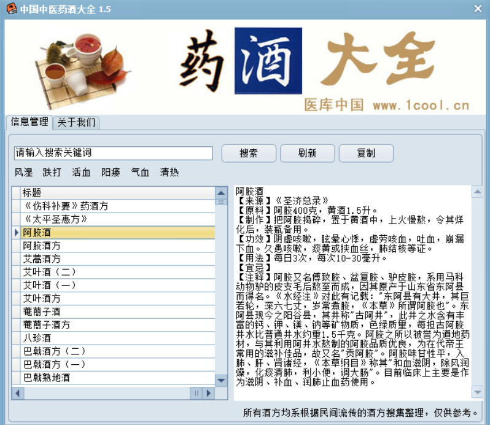Click the horizontal scroll right arrow

point(210,392)
